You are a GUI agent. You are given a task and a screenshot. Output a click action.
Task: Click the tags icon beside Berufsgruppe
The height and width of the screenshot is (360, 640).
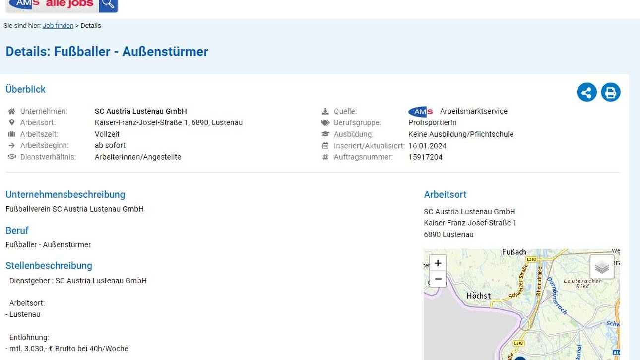(x=325, y=122)
